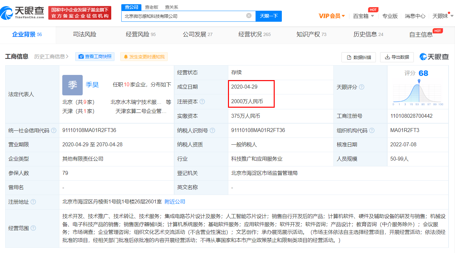This screenshot has width=455, height=253.
Task: Show help for registered address
Action: (x=33, y=202)
